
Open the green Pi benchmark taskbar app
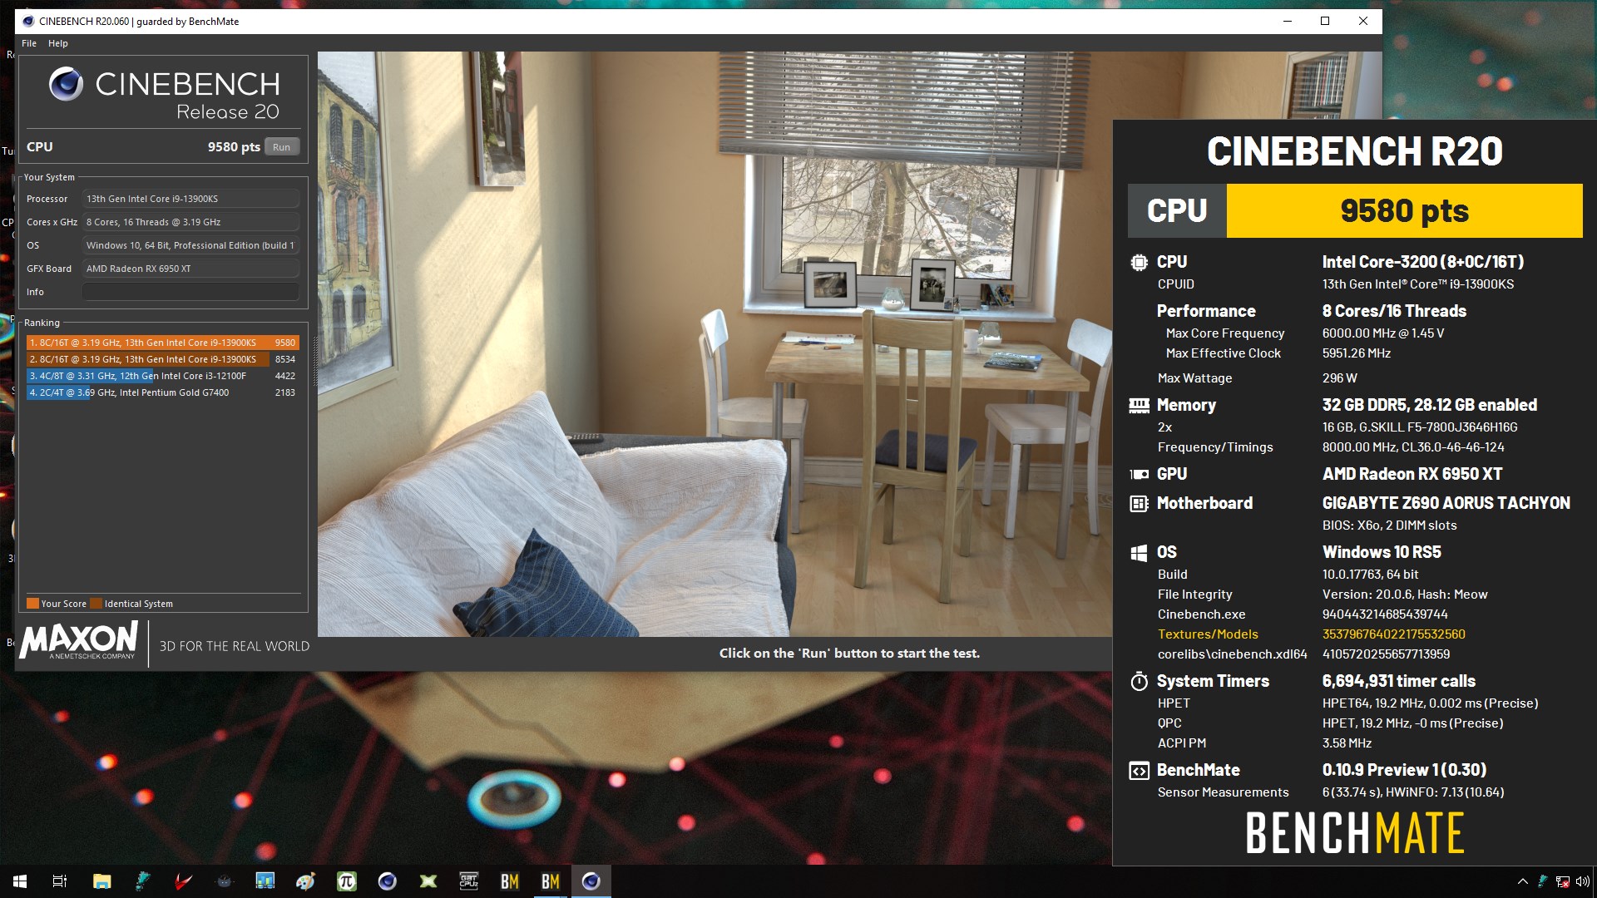click(347, 881)
